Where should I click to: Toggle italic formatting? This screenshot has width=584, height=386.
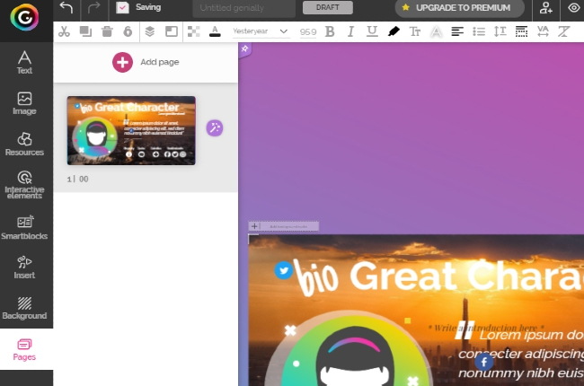click(350, 31)
